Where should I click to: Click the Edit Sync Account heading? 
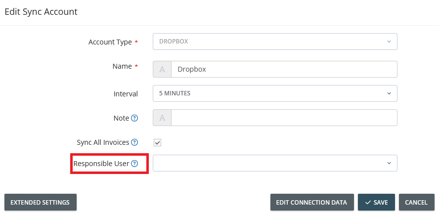pyautogui.click(x=41, y=12)
